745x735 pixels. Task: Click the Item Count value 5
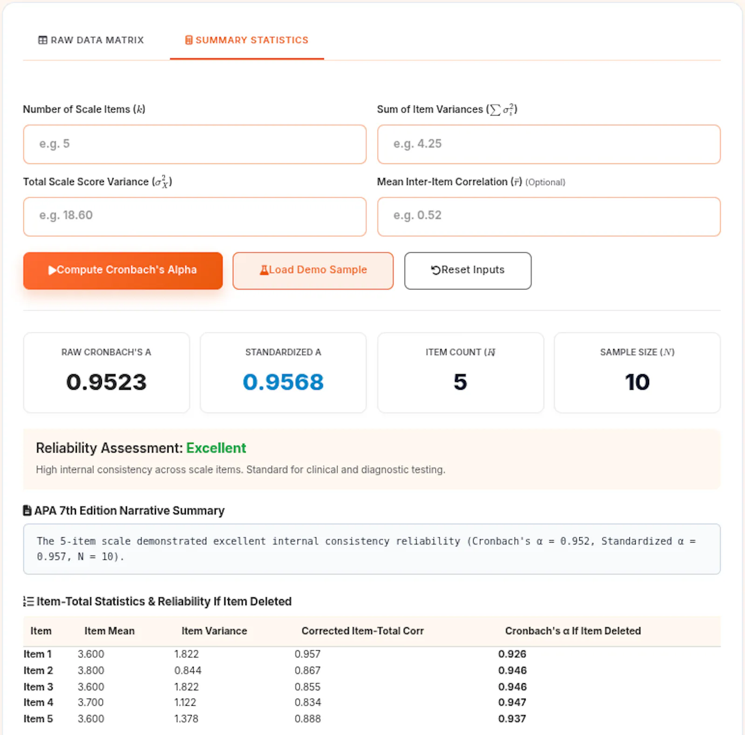tap(460, 382)
